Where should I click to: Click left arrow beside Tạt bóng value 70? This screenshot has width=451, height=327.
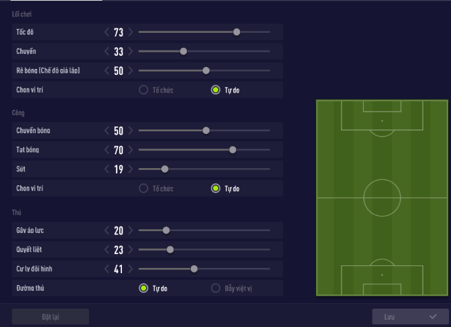pyautogui.click(x=108, y=150)
